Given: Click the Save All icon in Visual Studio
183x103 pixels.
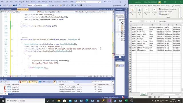Looking at the screenshot, I should pyautogui.click(x=16, y=5).
